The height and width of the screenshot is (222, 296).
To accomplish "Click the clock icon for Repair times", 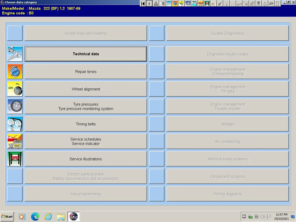I will [15, 71].
